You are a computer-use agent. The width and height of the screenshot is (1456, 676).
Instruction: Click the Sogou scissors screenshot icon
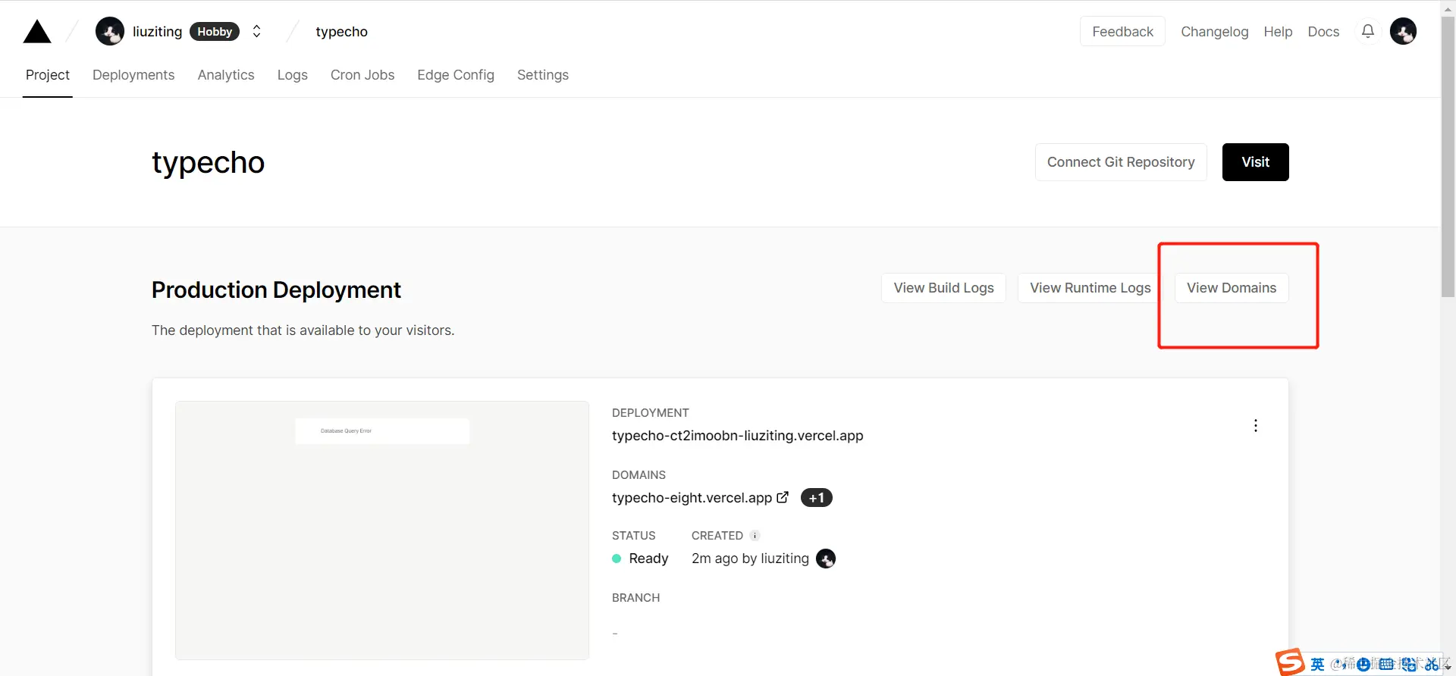tap(1431, 665)
